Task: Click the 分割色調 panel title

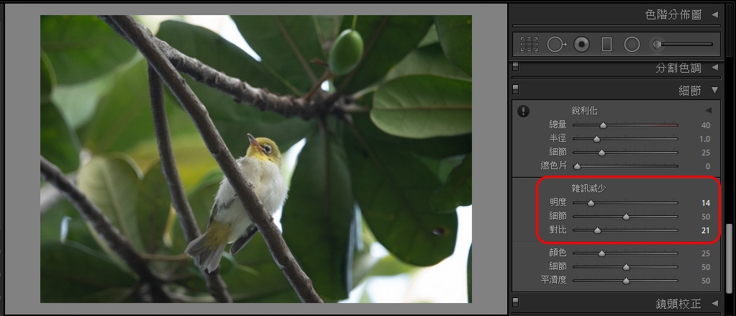Action: coord(678,68)
